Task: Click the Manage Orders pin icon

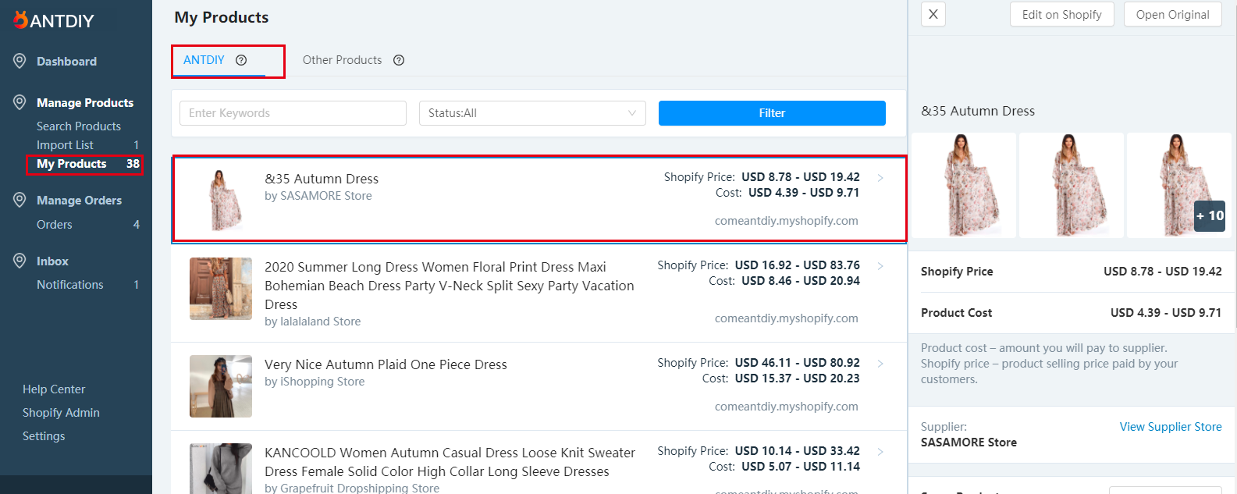Action: point(20,200)
